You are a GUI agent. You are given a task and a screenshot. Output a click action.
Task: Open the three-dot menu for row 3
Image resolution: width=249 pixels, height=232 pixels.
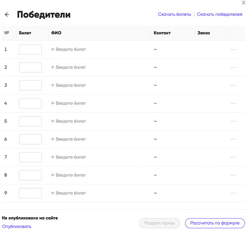[233, 85]
